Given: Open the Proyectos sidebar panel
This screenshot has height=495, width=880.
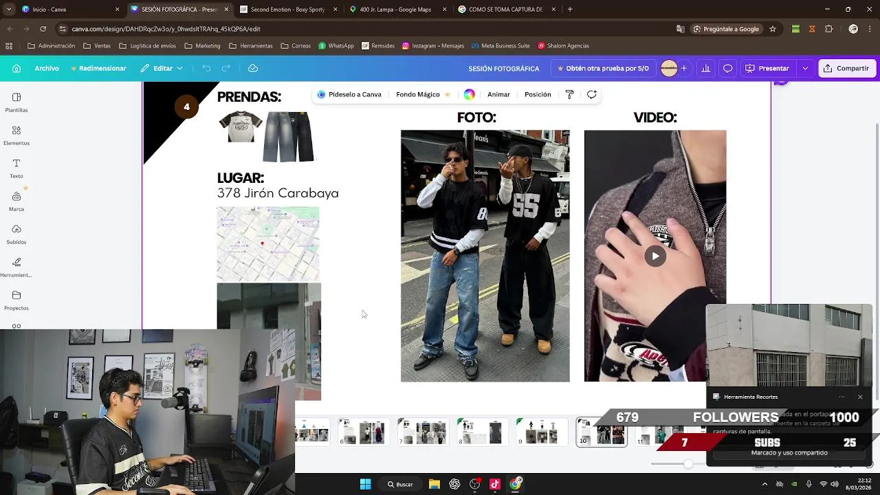Looking at the screenshot, I should point(16,300).
